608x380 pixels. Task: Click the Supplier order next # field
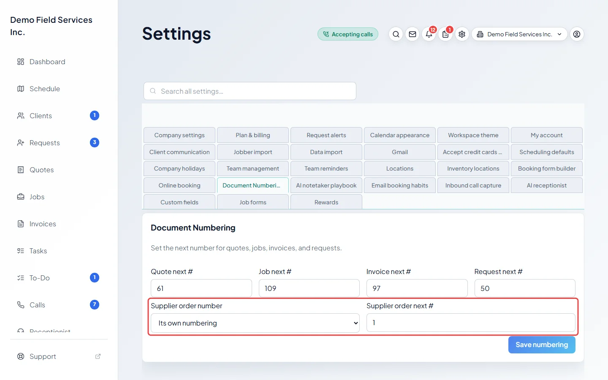point(471,323)
